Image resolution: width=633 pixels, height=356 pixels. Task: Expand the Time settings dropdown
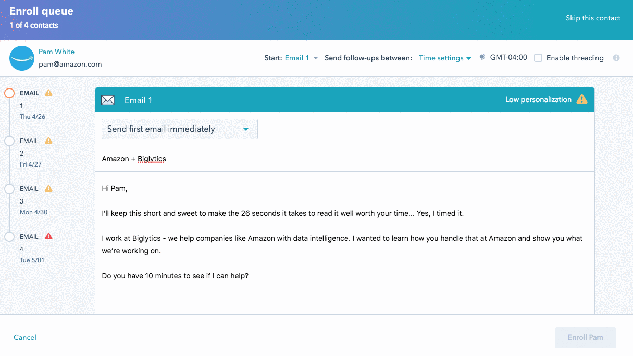(x=445, y=58)
